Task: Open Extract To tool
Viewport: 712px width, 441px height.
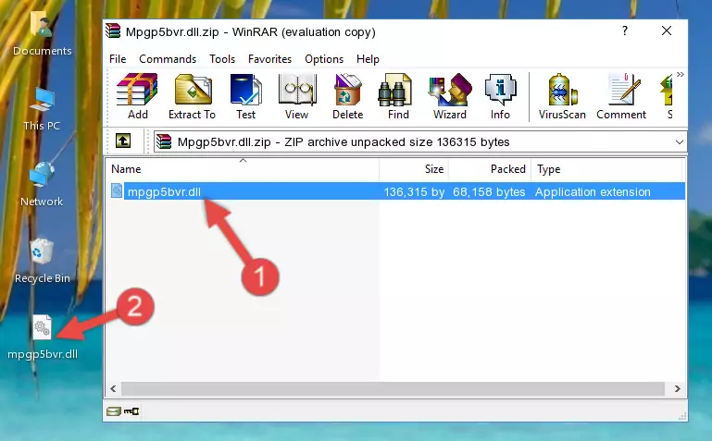Action: [x=192, y=96]
